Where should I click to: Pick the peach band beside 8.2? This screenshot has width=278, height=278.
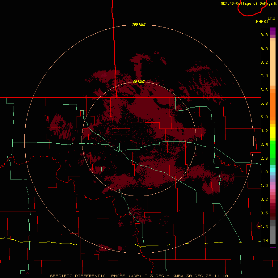click(x=273, y=63)
